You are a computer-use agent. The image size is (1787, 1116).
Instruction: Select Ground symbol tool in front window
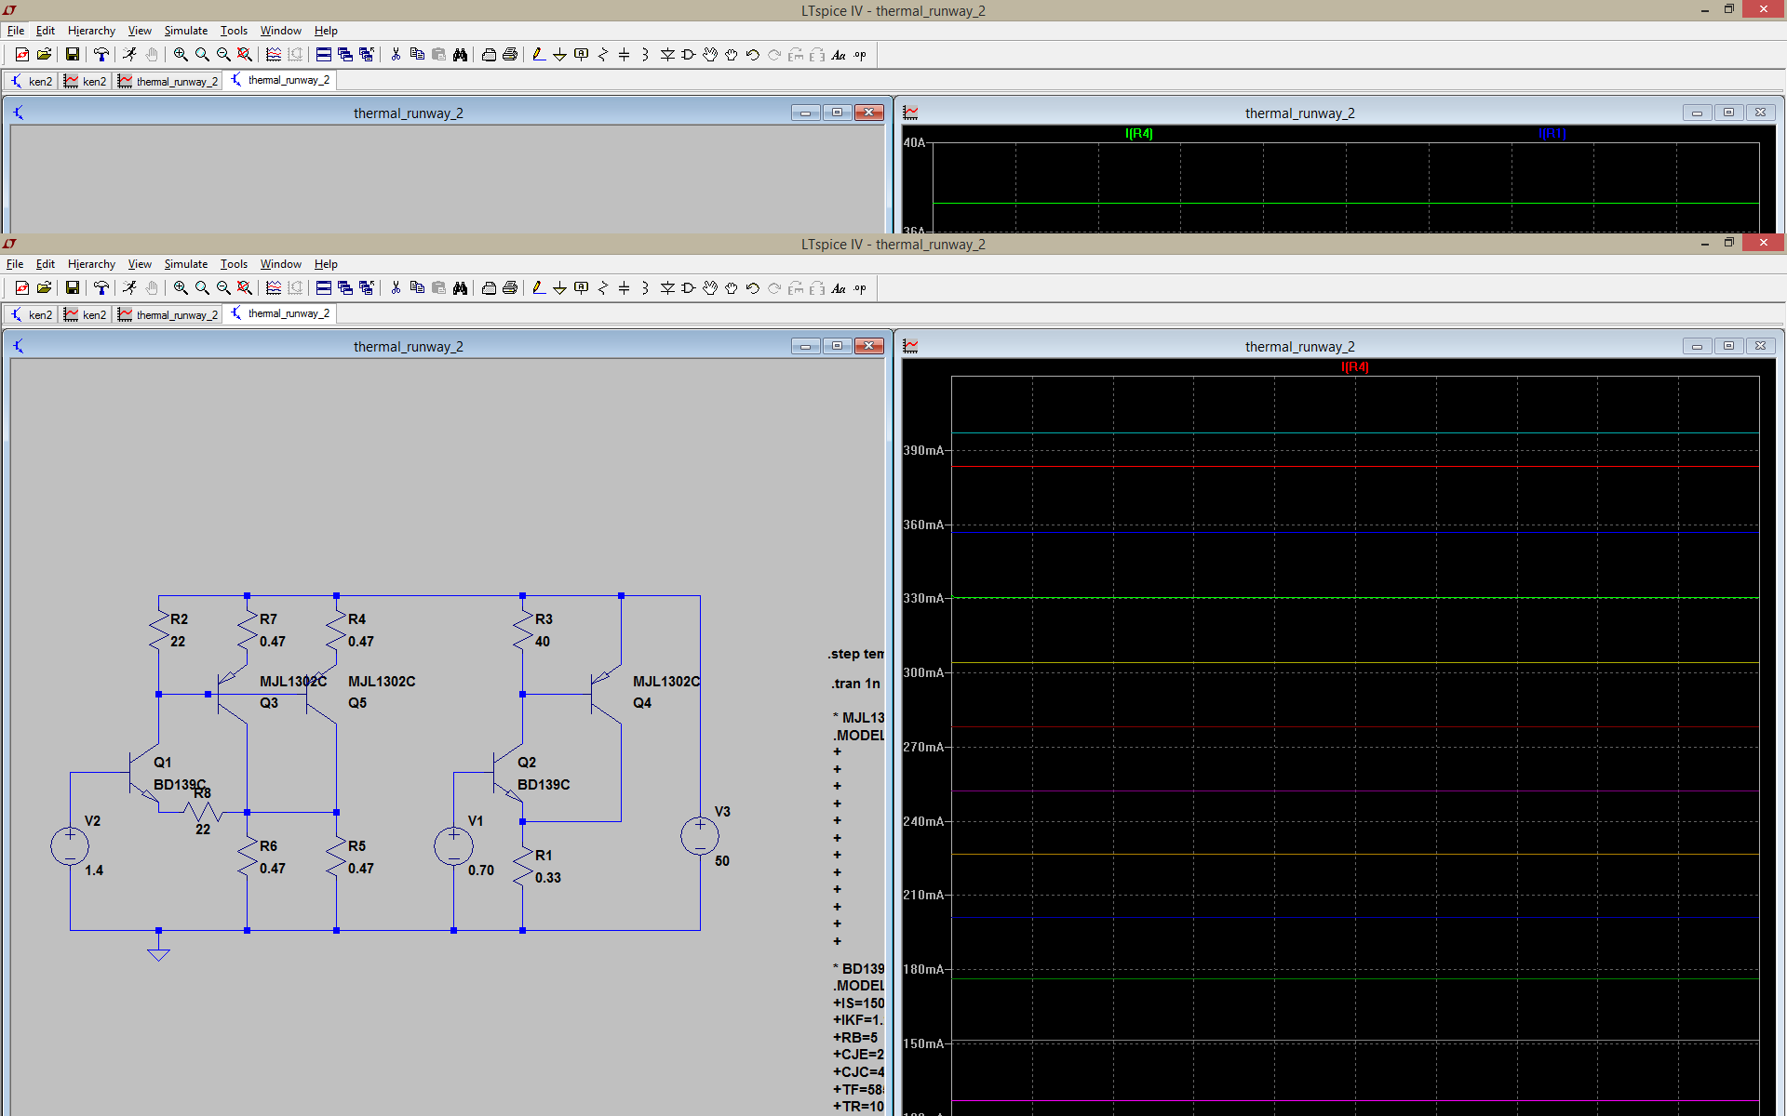559,288
